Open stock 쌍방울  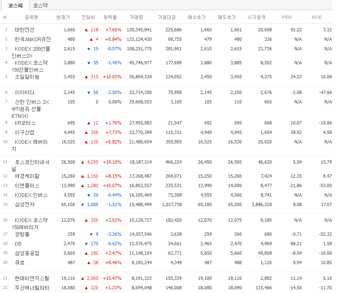click(22, 234)
